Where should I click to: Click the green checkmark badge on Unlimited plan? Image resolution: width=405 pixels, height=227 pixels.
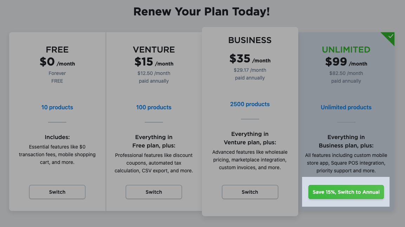[388, 36]
